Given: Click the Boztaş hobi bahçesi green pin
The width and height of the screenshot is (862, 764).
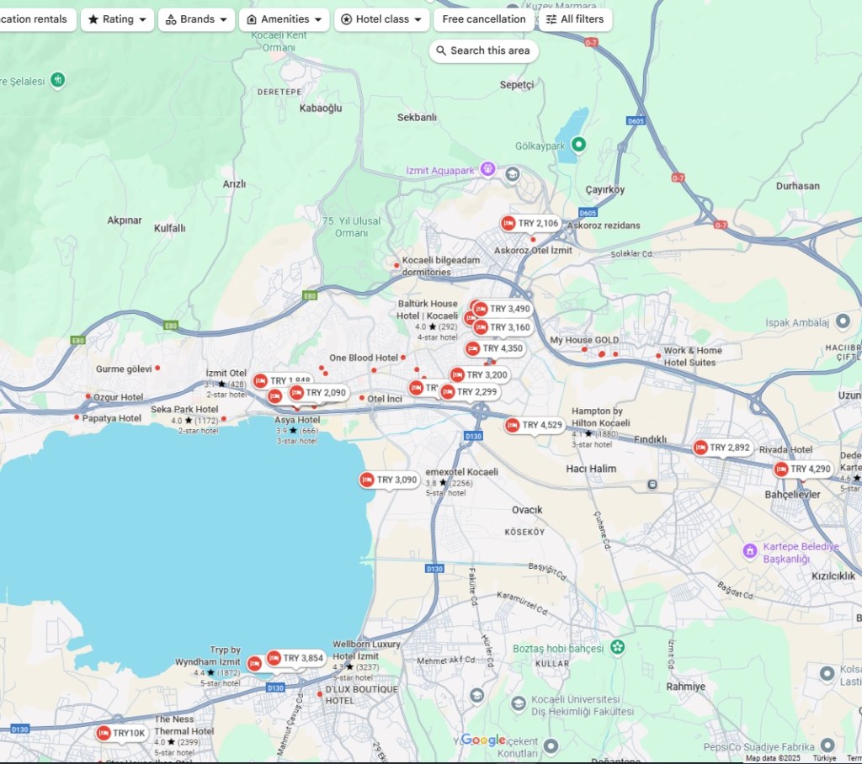Looking at the screenshot, I should 618,647.
